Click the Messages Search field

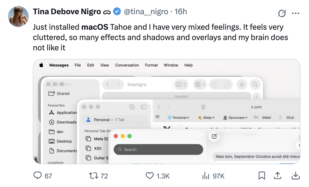[158, 150]
